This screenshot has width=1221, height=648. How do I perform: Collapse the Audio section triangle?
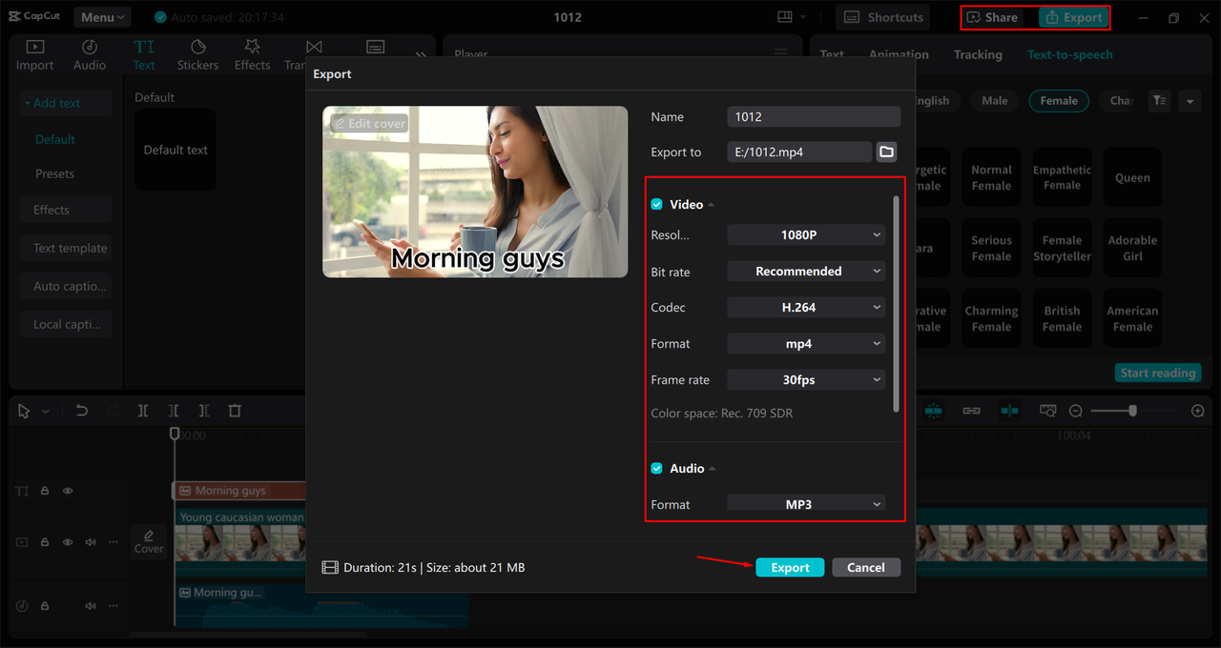click(713, 469)
